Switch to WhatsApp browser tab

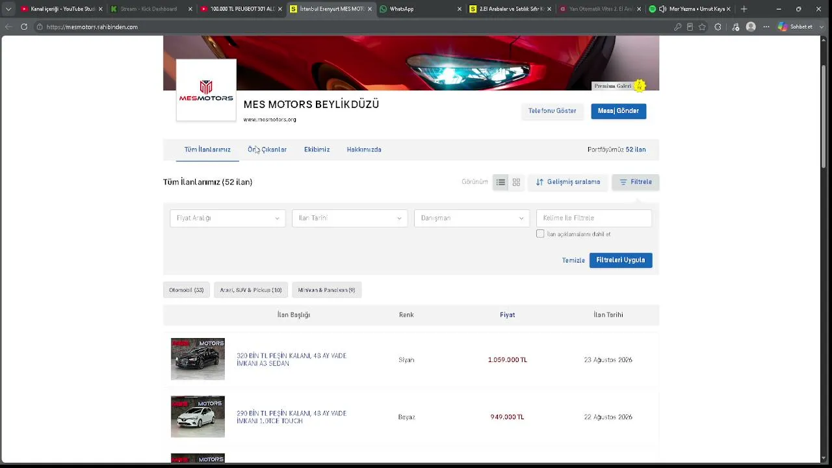coord(419,9)
